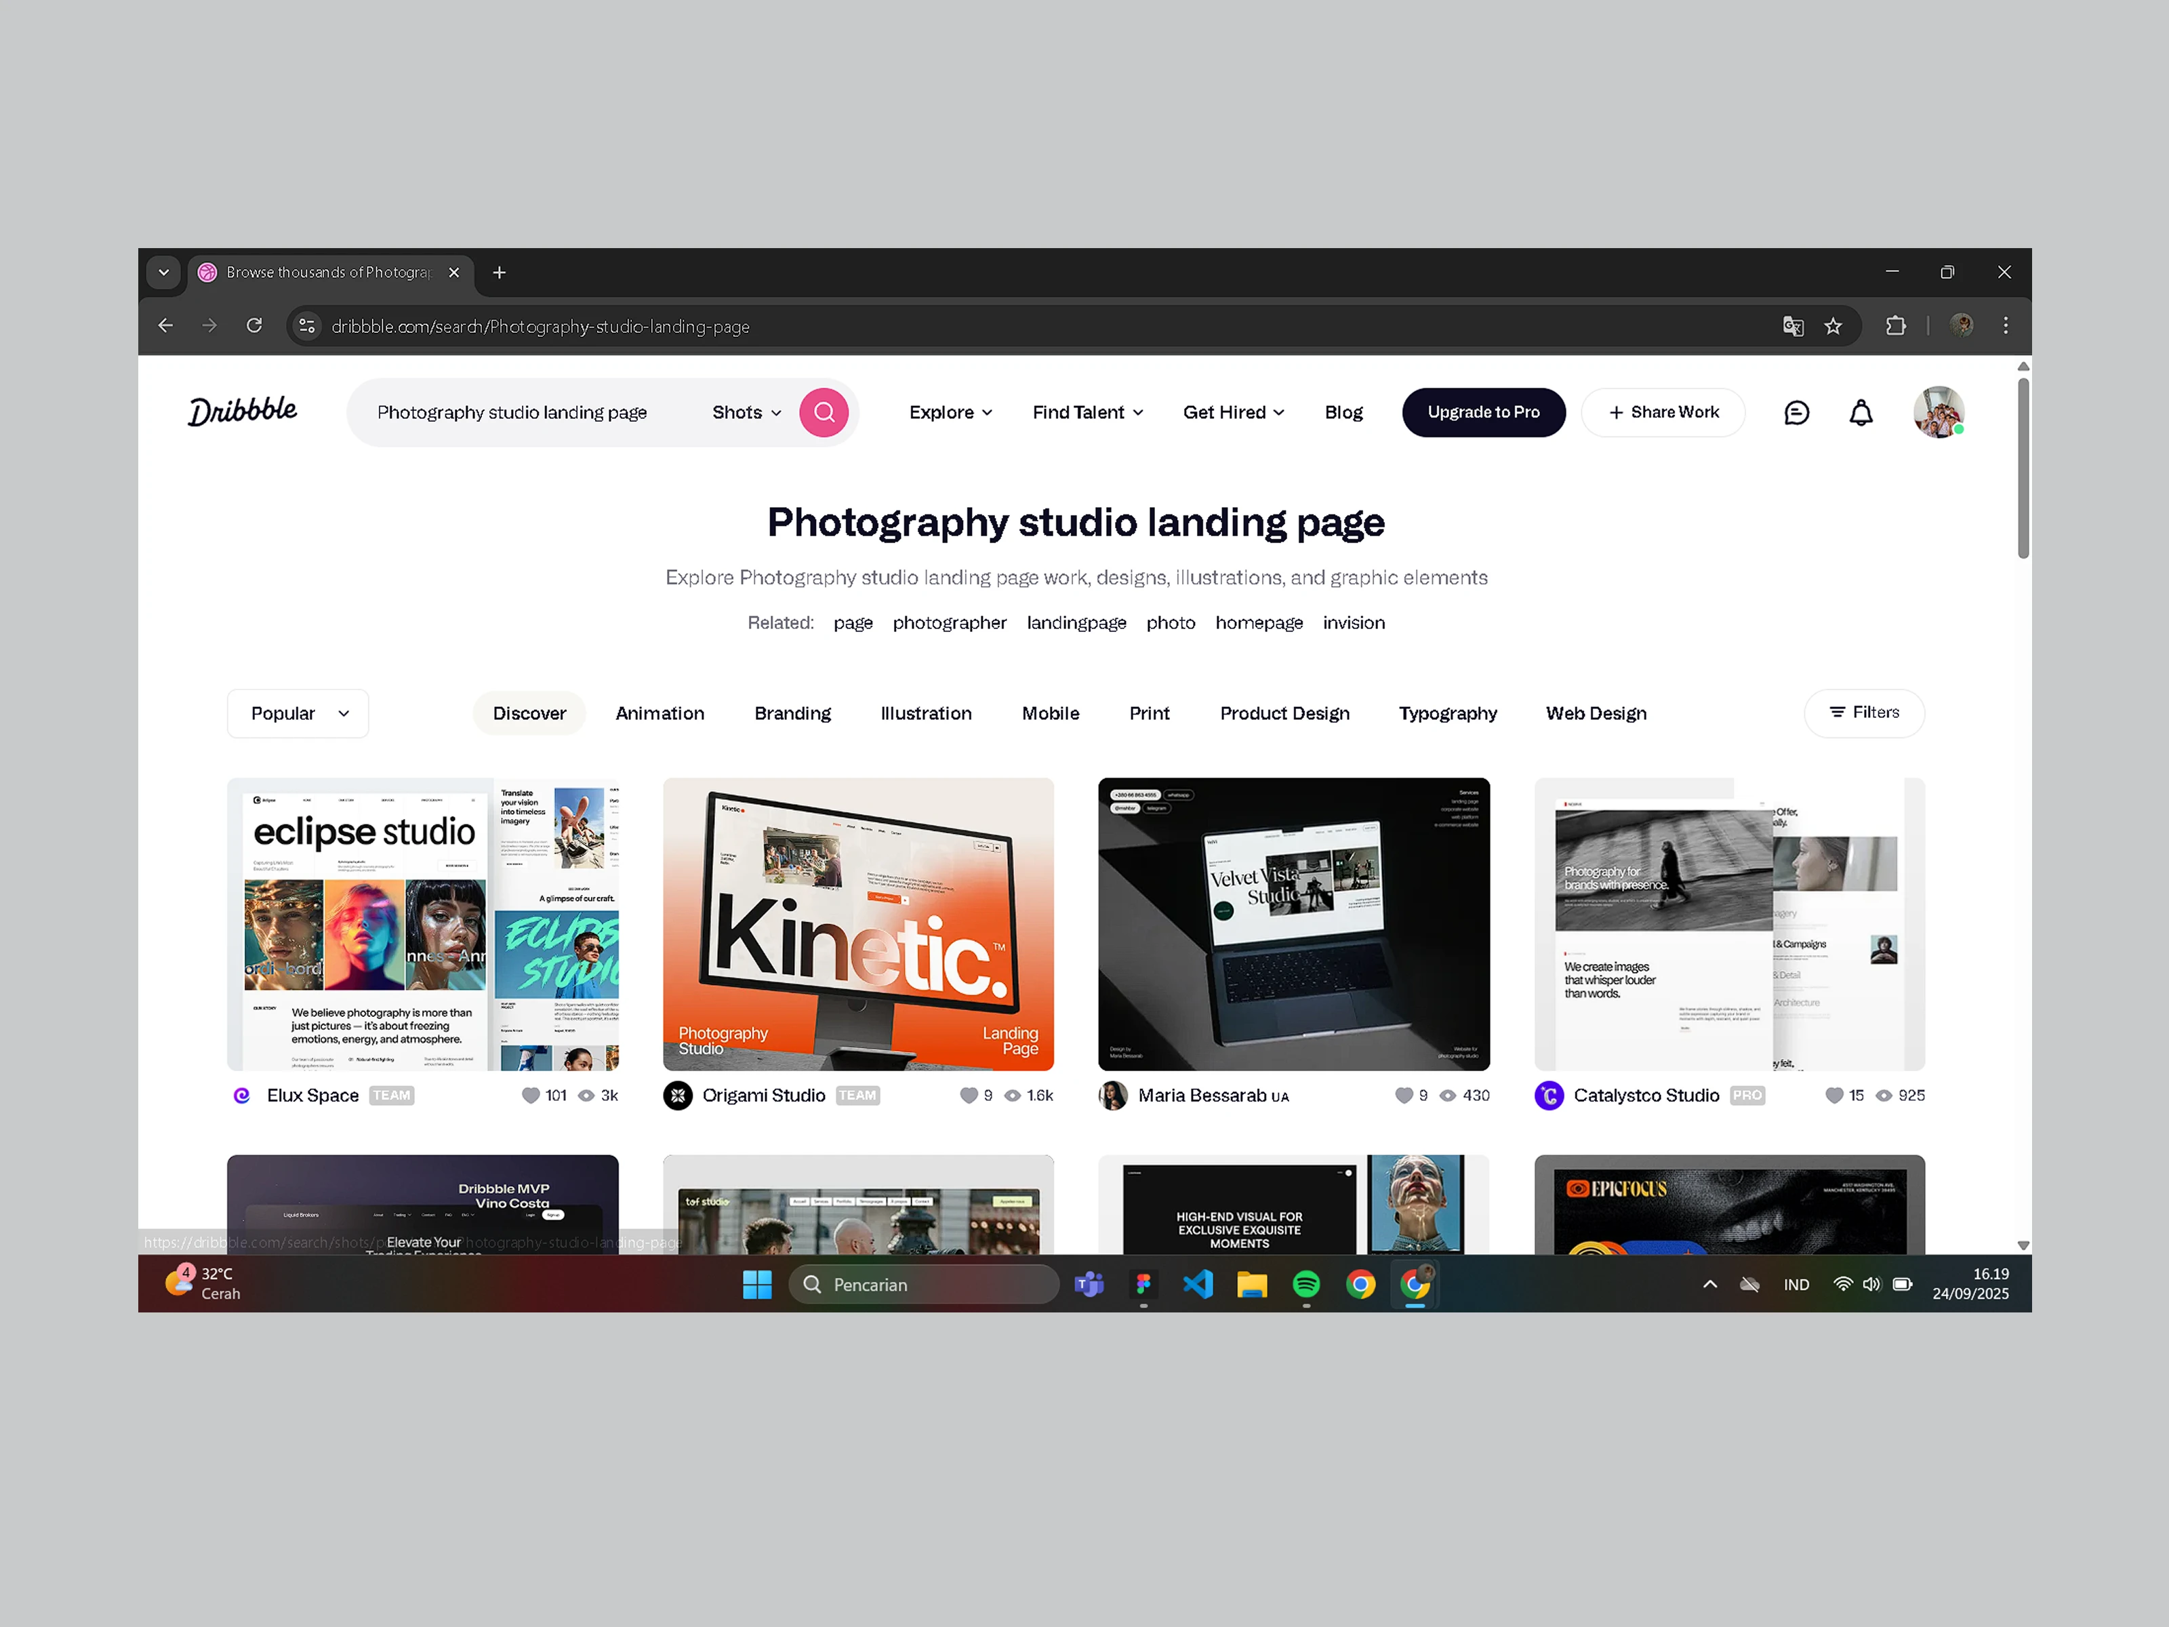
Task: Click the Upgrade to Pro button
Action: [1482, 412]
